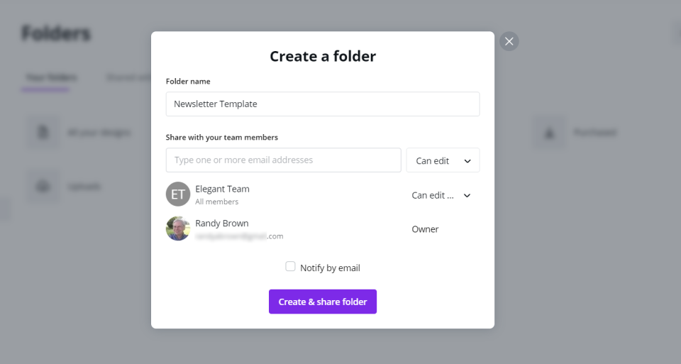Close the Create a folder dialog
Viewport: 681px width, 364px height.
coord(509,41)
